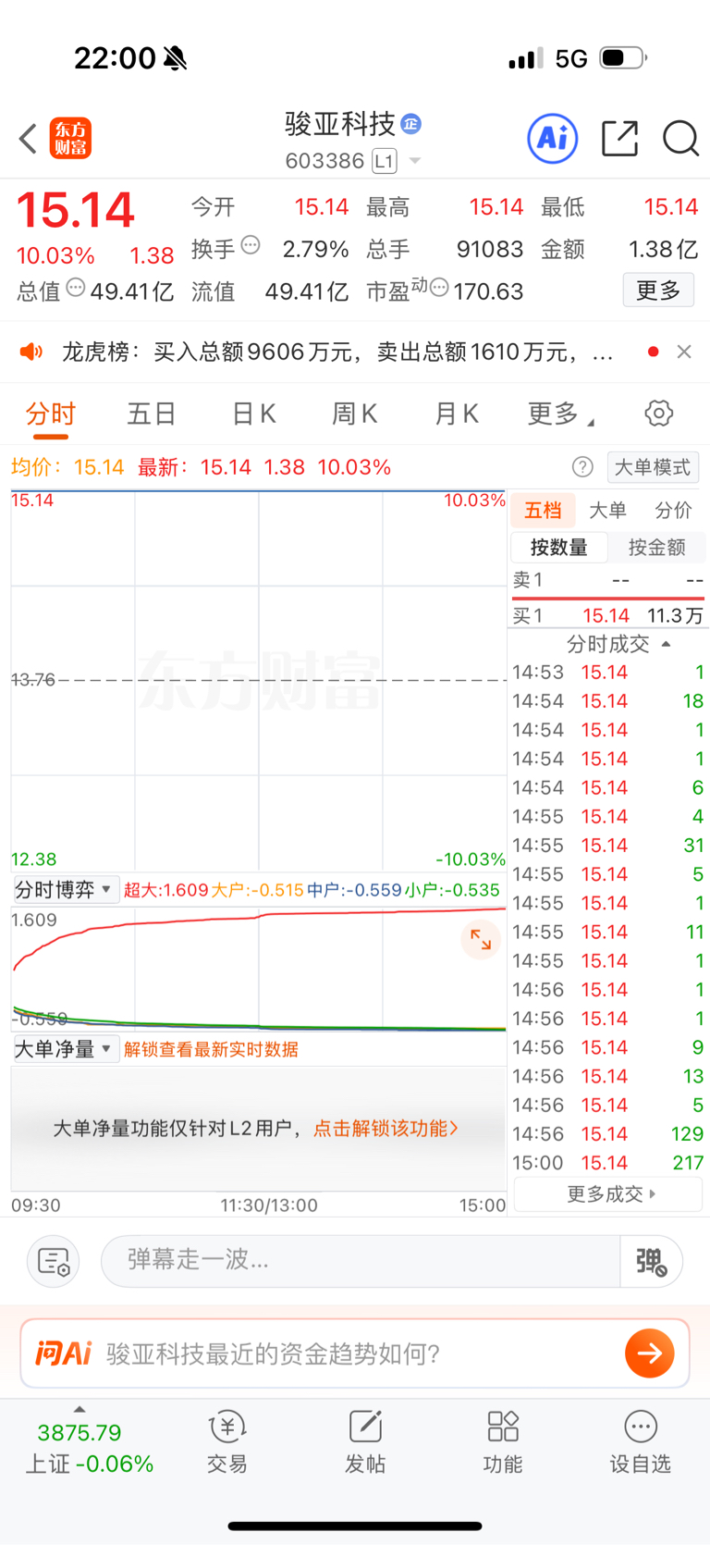
Task: Open the 东方财富 logo icon
Action: pos(70,139)
